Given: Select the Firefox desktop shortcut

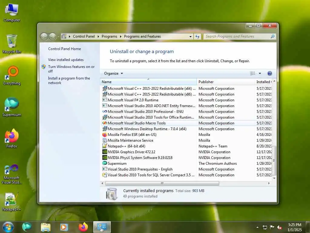Looking at the screenshot, I should (x=12, y=138).
